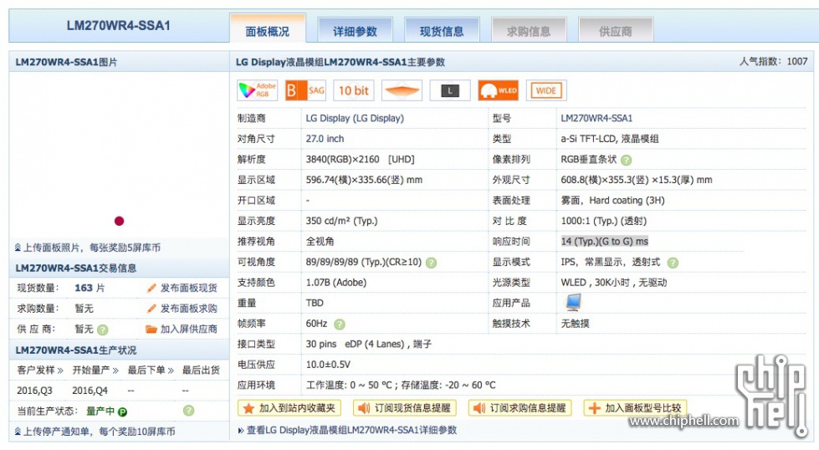Click the 608.8(横)×355.3(竖) ×15.3(厚) mm value
This screenshot has width=819, height=450.
pos(637,180)
